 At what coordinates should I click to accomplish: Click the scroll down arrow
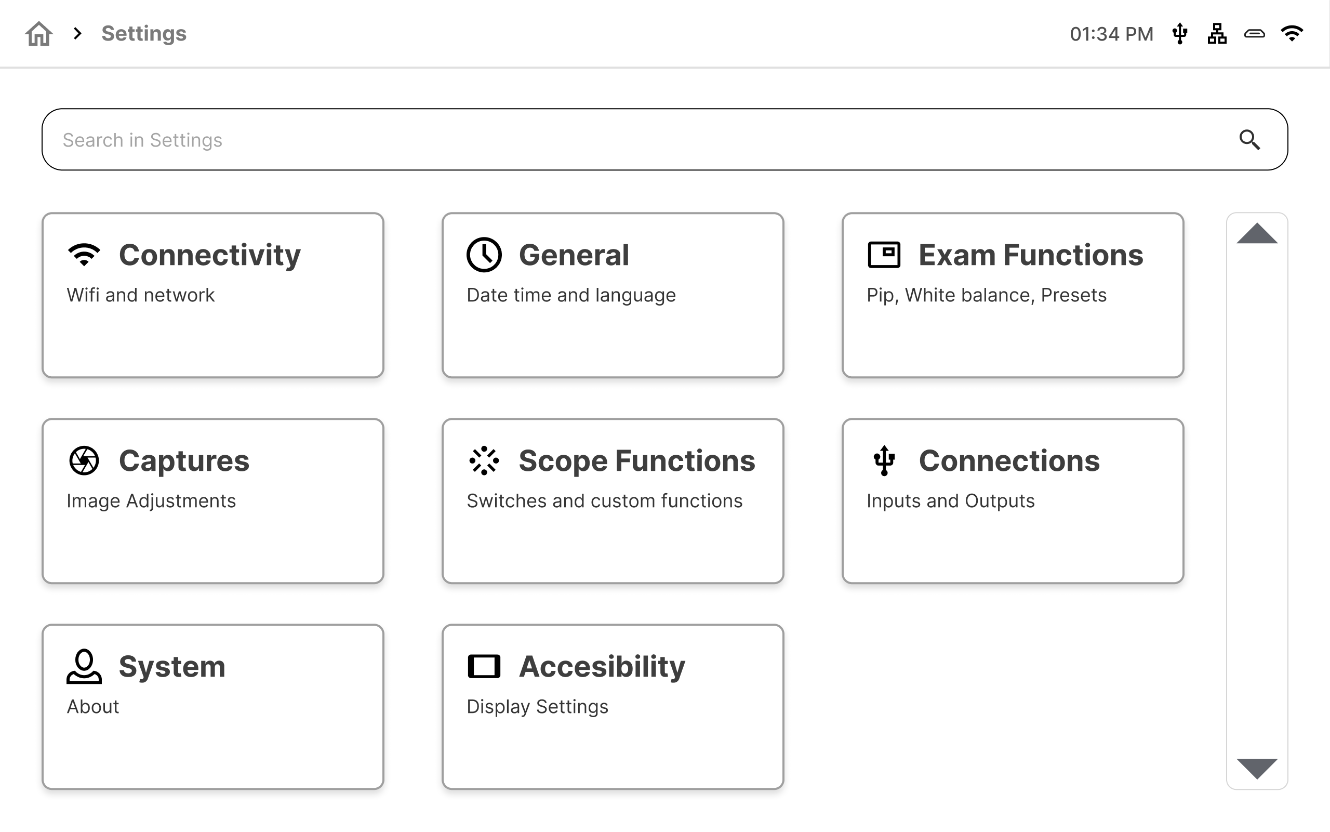(1257, 769)
